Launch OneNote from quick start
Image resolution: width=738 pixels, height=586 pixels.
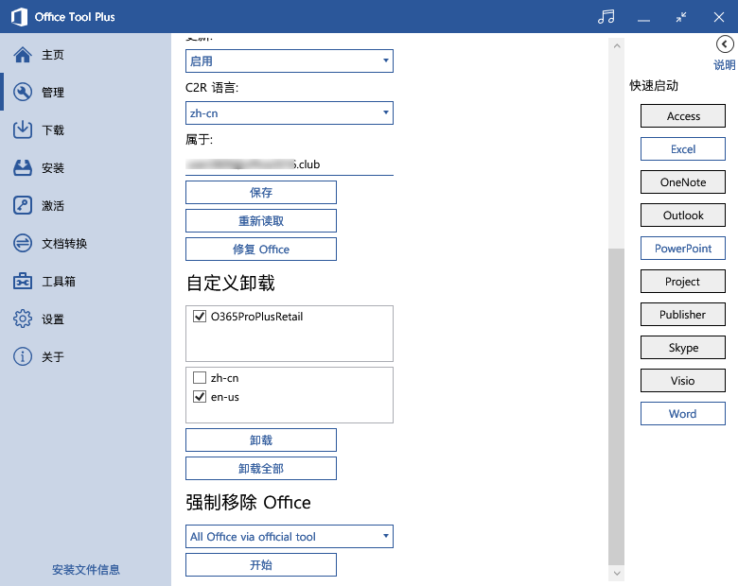pos(683,182)
